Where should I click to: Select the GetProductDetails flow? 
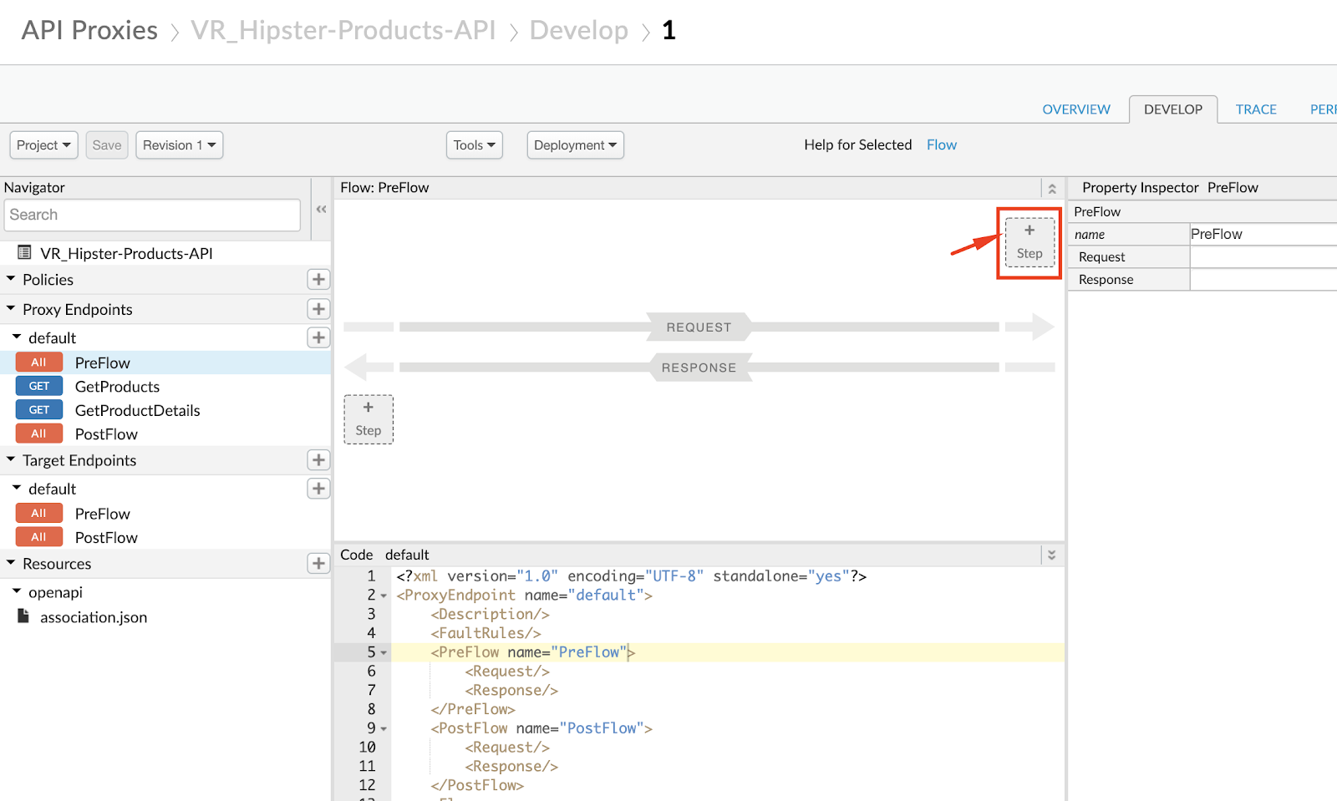coord(137,410)
